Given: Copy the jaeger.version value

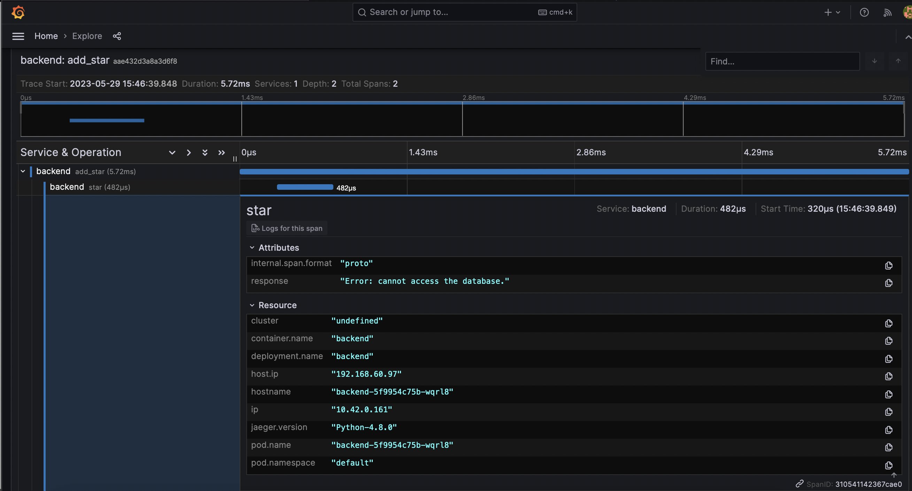Looking at the screenshot, I should click(889, 429).
